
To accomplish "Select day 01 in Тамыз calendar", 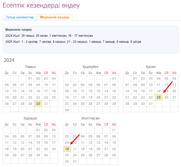I will pos(30,78).
